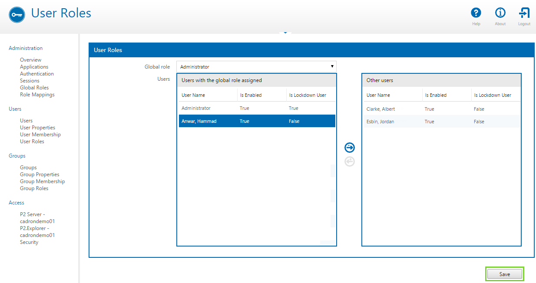Open Authentication settings link

pyautogui.click(x=36, y=74)
